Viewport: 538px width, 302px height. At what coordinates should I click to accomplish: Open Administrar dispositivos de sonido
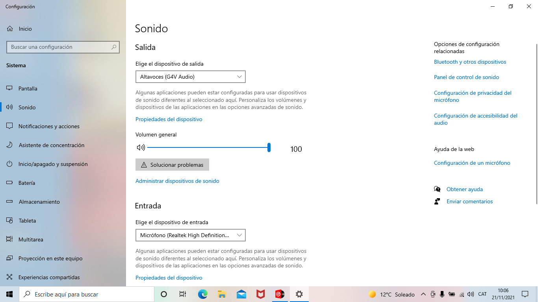[177, 181]
